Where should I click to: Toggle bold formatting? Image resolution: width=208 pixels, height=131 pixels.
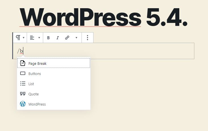pyautogui.click(x=48, y=38)
